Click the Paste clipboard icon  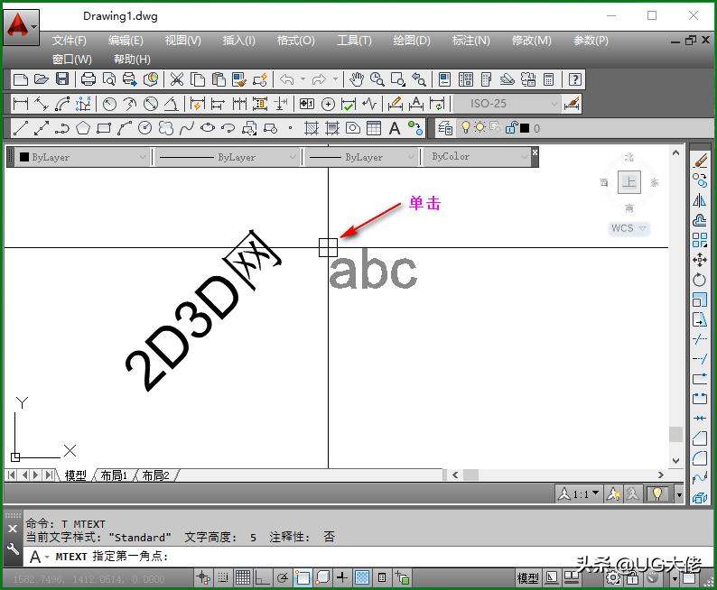tap(219, 79)
